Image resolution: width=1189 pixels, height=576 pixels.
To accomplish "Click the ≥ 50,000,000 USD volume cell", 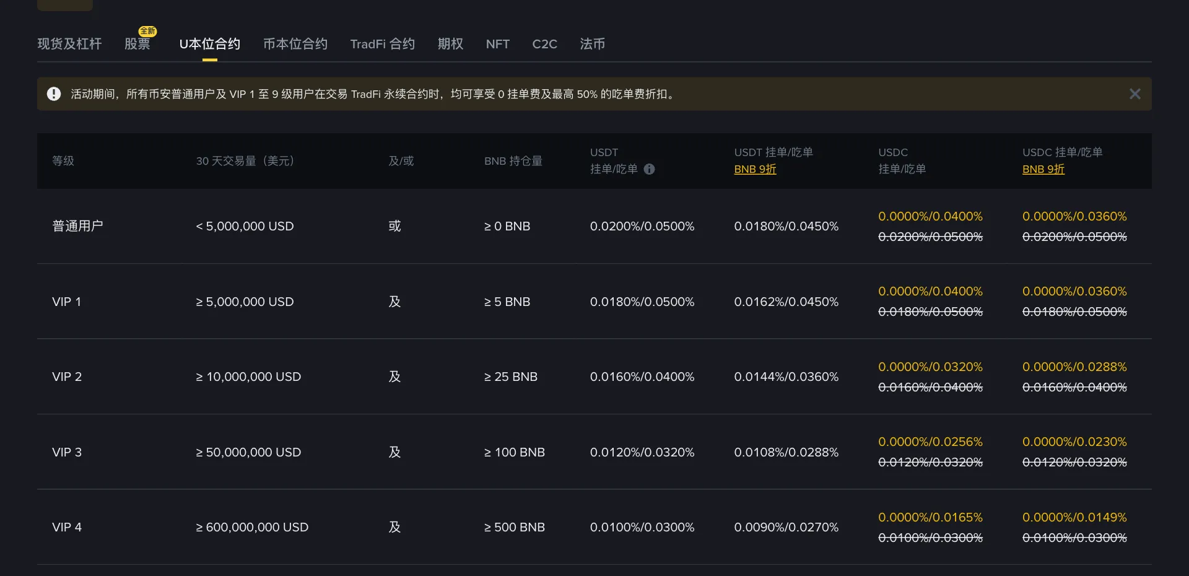I will (x=248, y=452).
